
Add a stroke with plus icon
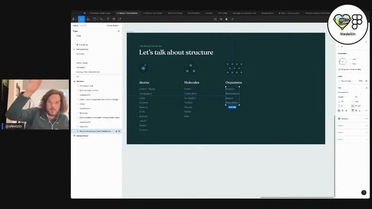tap(366, 125)
